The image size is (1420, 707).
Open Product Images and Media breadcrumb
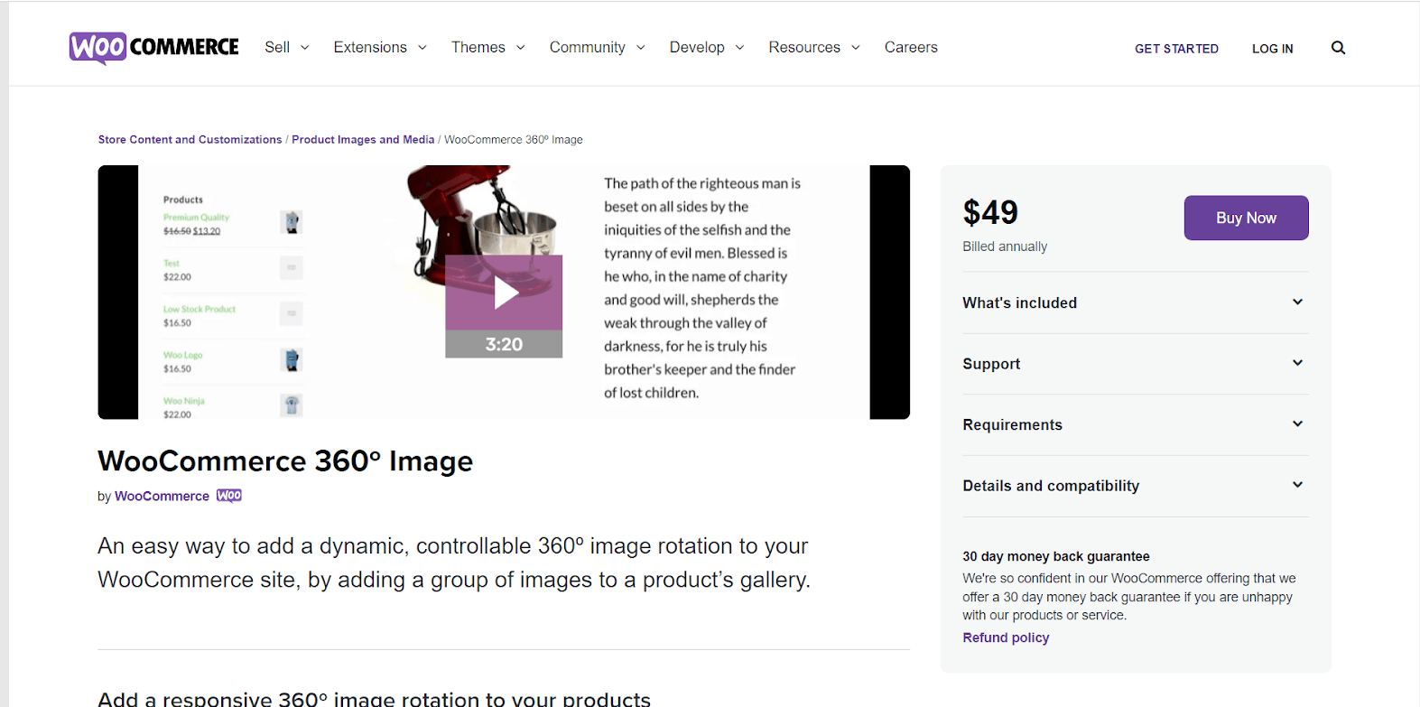click(x=363, y=140)
